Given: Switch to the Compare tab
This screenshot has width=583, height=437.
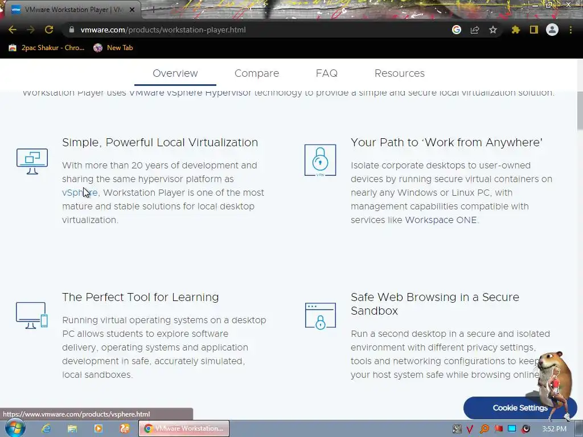Looking at the screenshot, I should (x=257, y=73).
